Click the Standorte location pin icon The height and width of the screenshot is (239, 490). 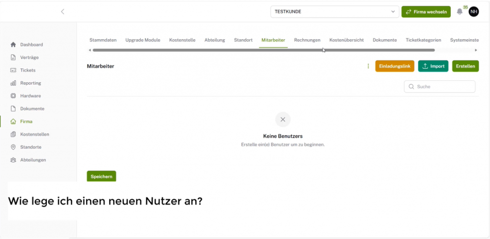(x=13, y=147)
